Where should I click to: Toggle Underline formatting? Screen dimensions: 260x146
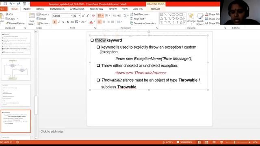pos(63,21)
